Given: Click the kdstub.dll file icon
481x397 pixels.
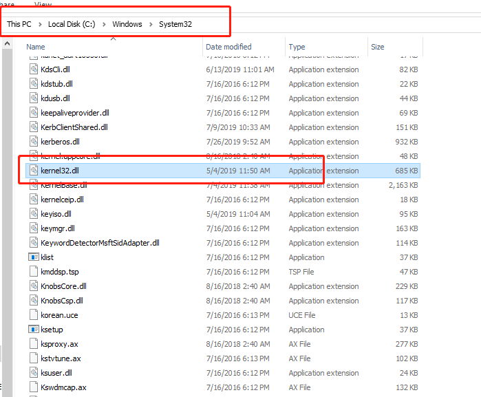Looking at the screenshot, I should tap(34, 83).
